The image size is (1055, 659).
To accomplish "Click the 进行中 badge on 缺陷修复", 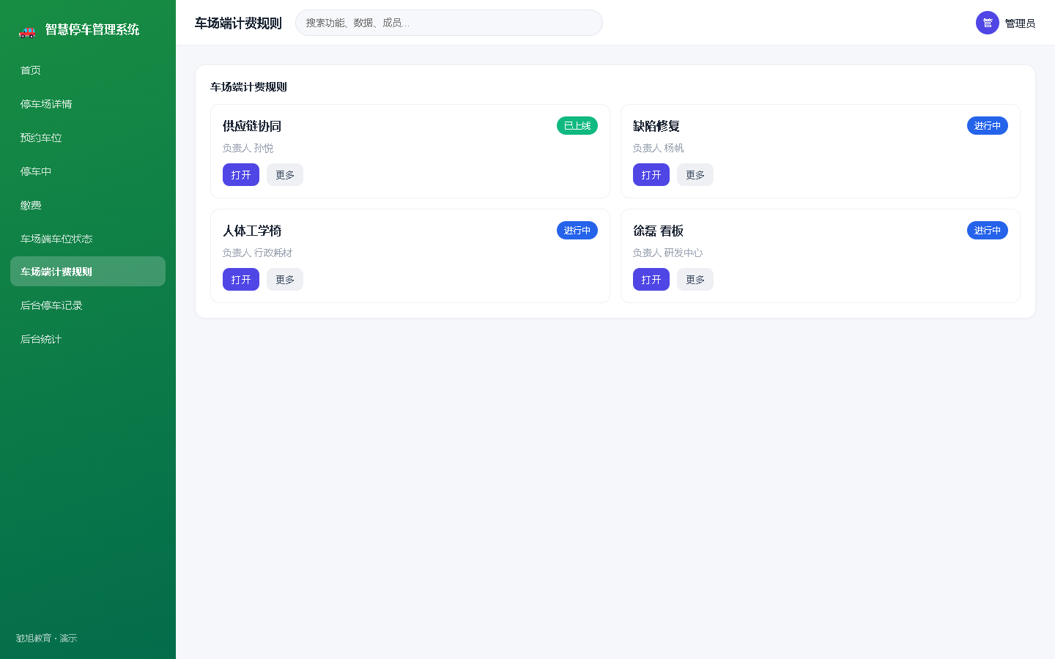I will (x=988, y=126).
